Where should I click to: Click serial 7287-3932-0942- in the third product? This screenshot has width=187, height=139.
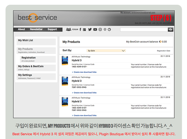(79, 110)
